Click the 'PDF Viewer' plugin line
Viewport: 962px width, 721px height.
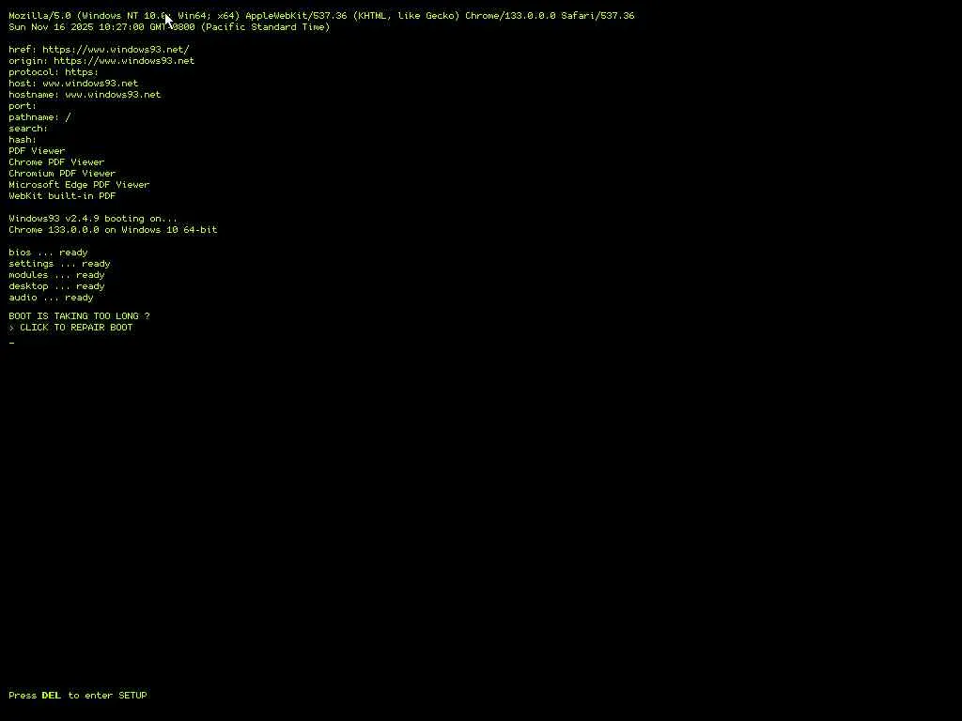(37, 151)
